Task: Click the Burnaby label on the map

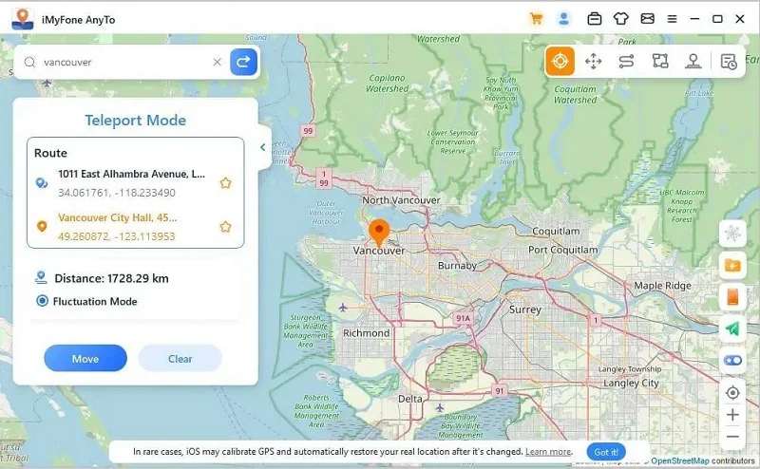Action: 457,266
